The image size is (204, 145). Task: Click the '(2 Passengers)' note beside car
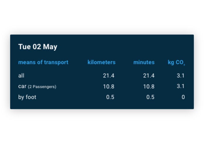42,87
